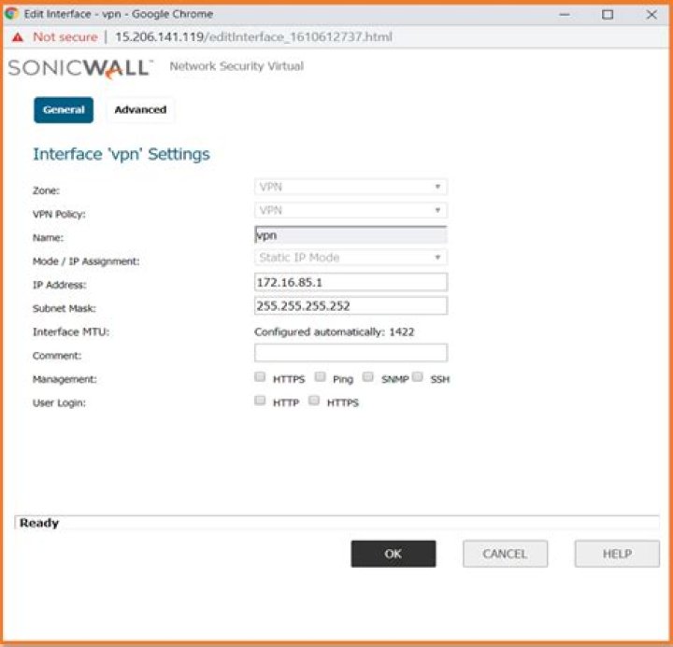Confirm settings with the OK button
Screen dimensions: 673x647
pos(394,554)
